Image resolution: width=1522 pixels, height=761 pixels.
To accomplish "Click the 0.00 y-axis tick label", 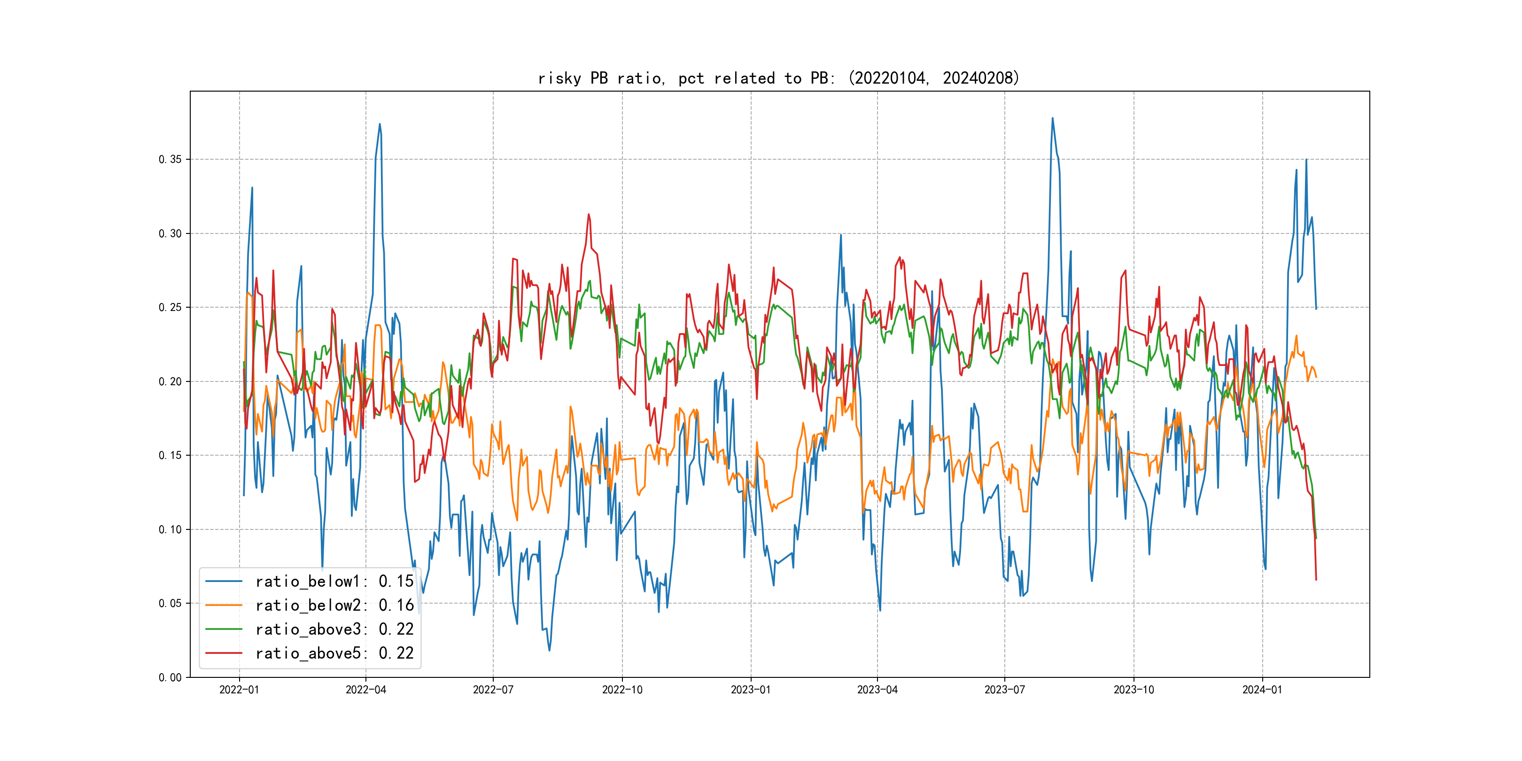I will (170, 678).
